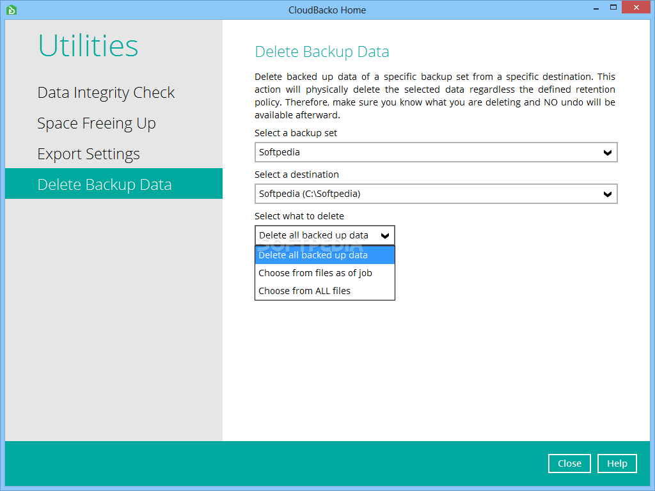Image resolution: width=655 pixels, height=491 pixels.
Task: Click the 'Select a destination' label
Action: (x=297, y=175)
